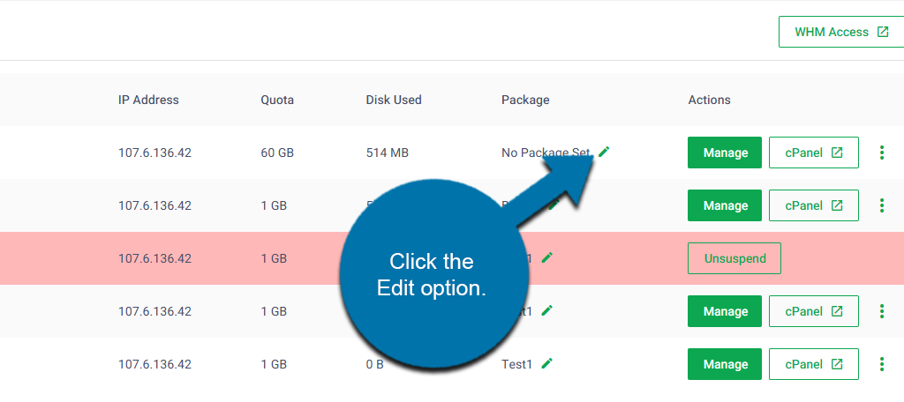The height and width of the screenshot is (402, 904).
Task: Edit package of bottom Test1 row
Action: (547, 362)
